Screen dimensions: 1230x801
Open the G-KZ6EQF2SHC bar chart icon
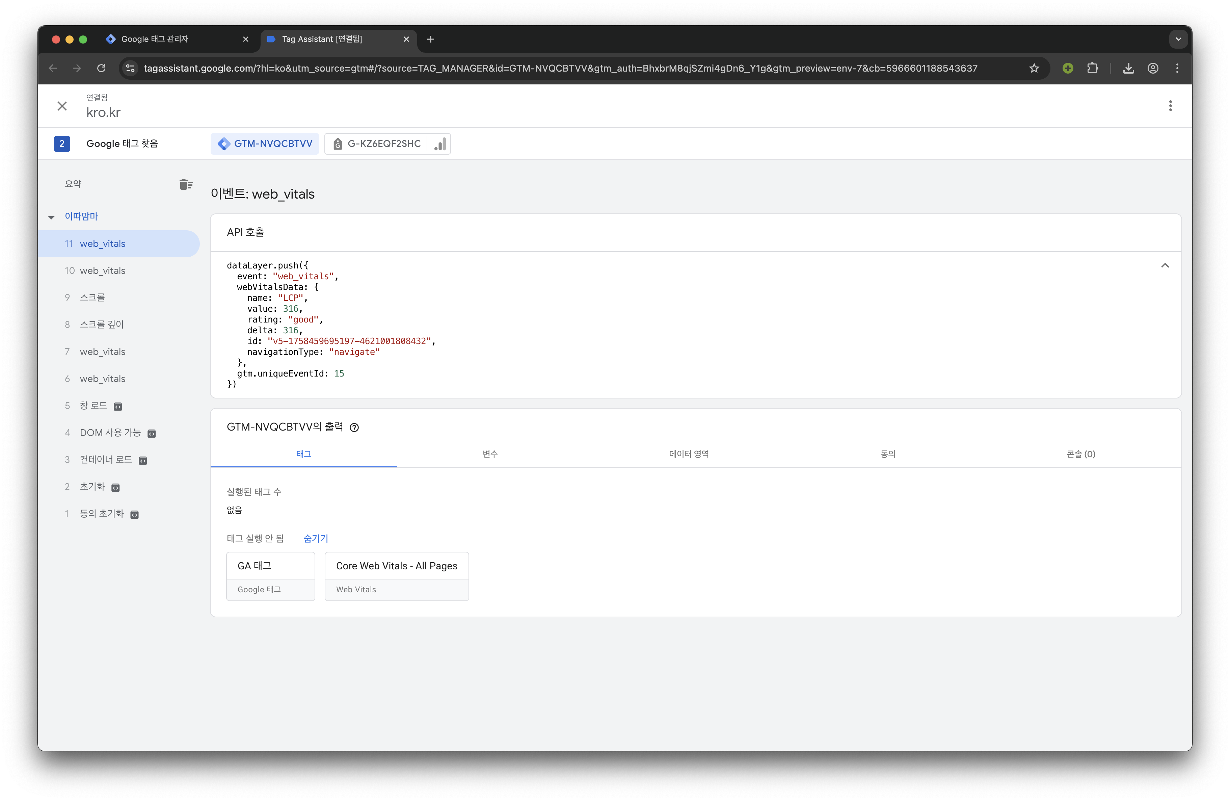440,144
